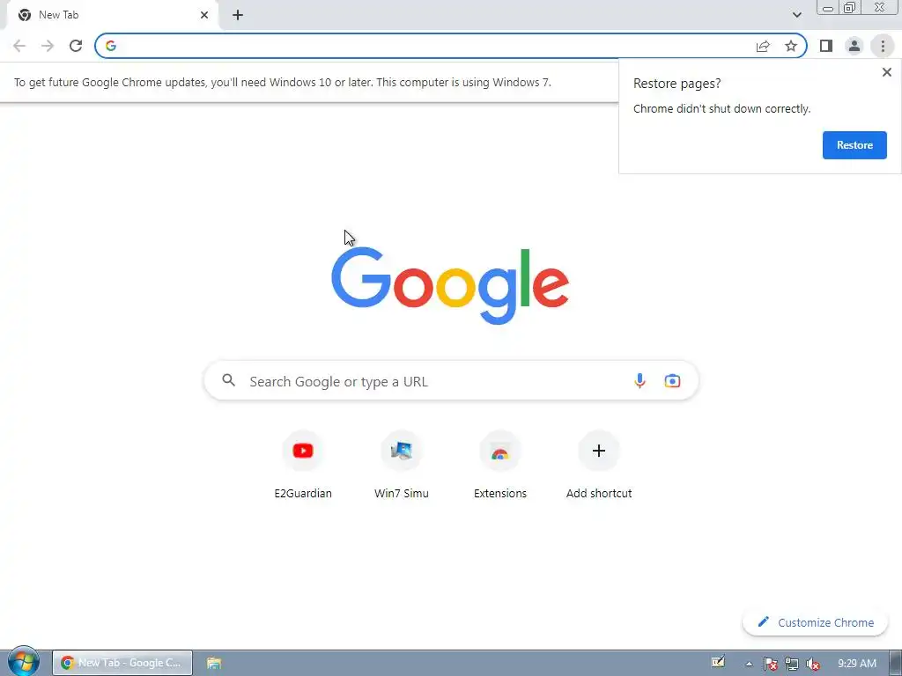Open Chrome's three-dot menu
This screenshot has height=676, width=902.
[883, 46]
